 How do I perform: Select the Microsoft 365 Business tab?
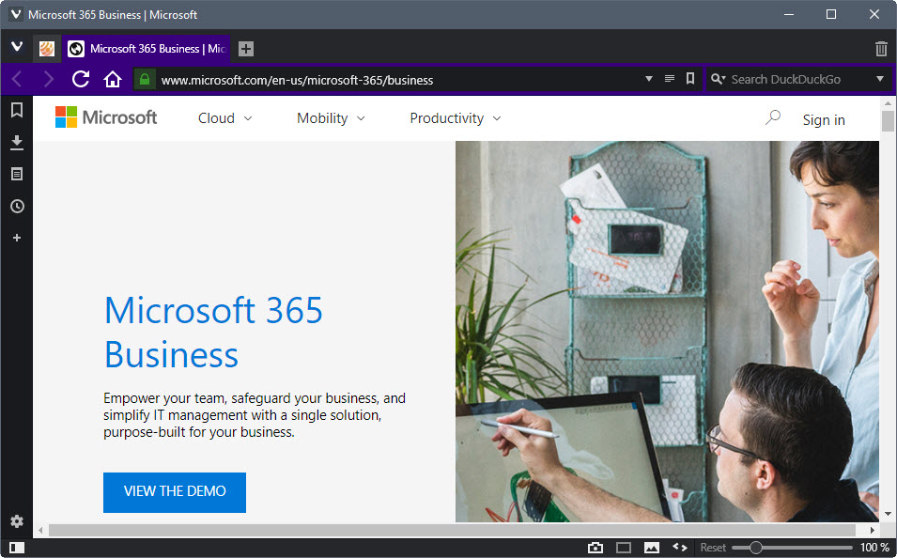pos(147,49)
